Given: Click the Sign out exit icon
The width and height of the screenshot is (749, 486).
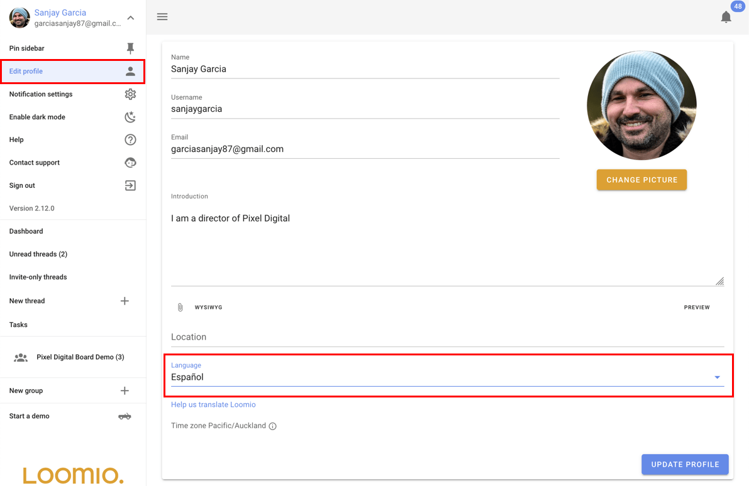Looking at the screenshot, I should tap(130, 185).
